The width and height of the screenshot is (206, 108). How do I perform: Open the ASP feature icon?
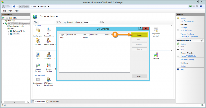click(38, 55)
